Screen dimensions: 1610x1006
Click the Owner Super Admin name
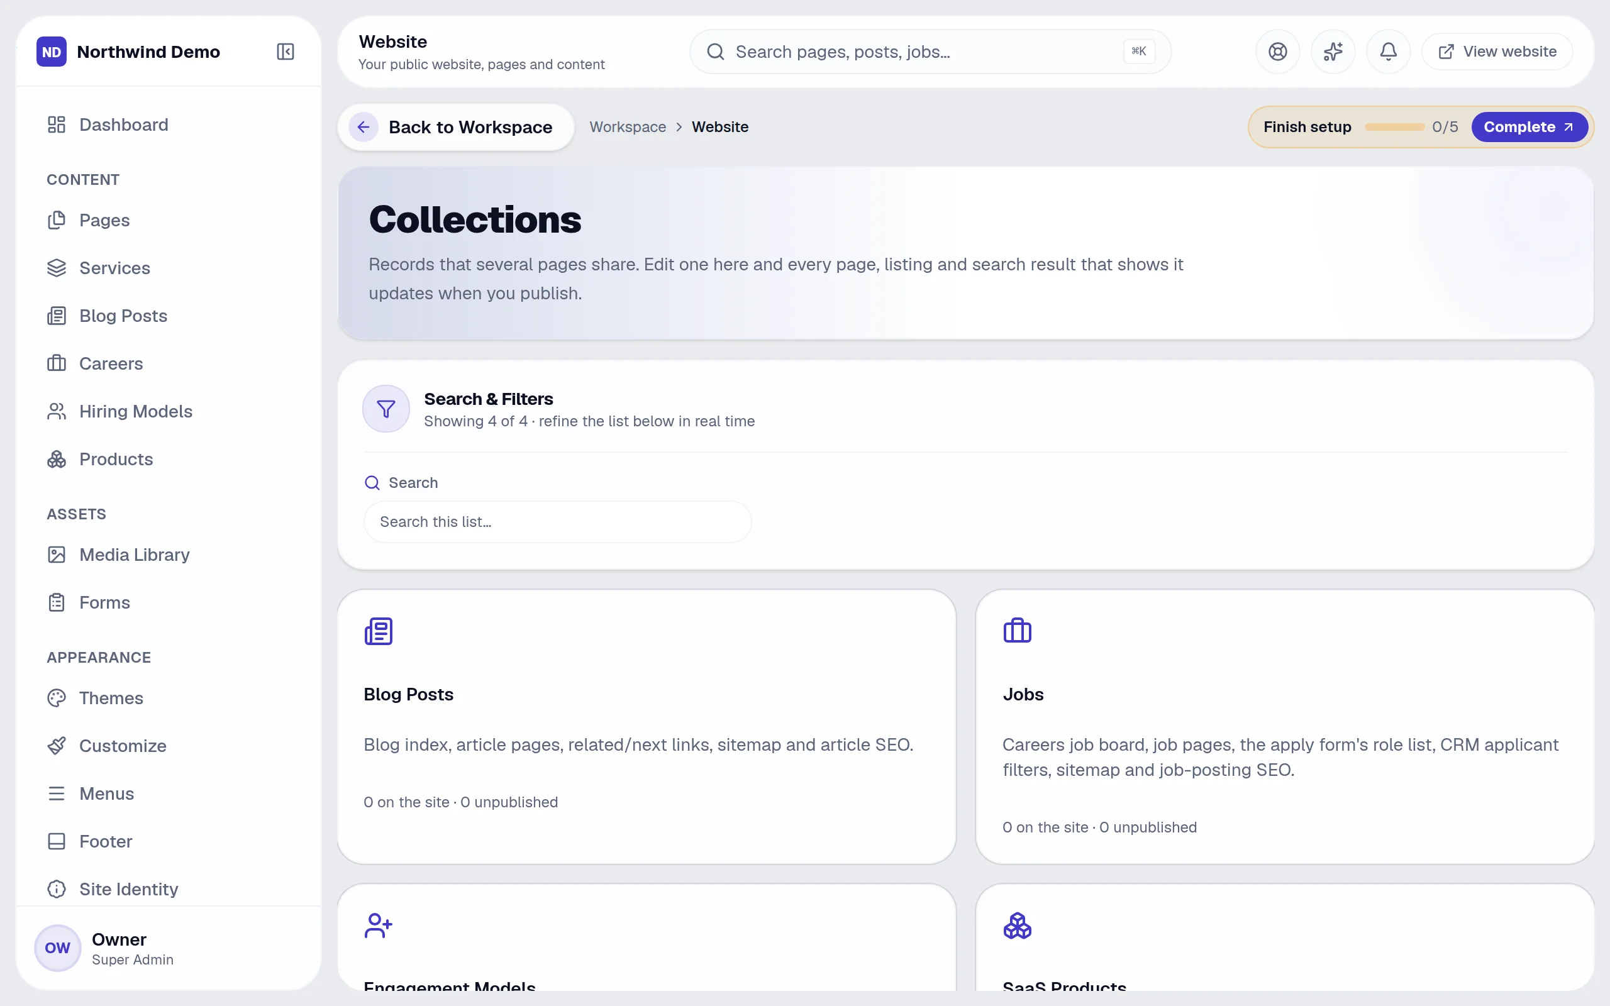point(133,948)
